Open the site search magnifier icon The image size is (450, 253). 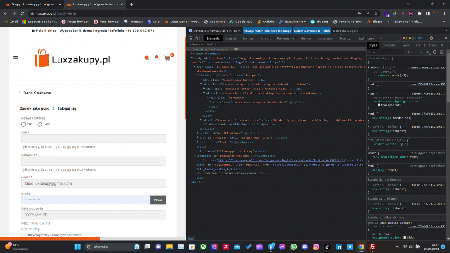(147, 58)
